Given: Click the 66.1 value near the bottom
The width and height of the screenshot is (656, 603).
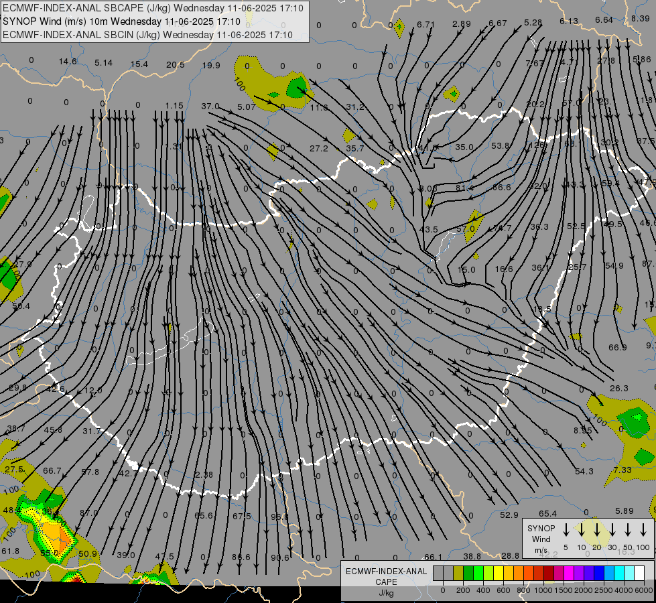Looking at the screenshot, I should (433, 557).
